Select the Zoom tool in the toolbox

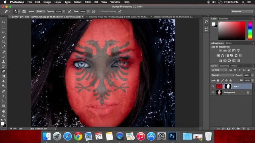(x=4, y=116)
